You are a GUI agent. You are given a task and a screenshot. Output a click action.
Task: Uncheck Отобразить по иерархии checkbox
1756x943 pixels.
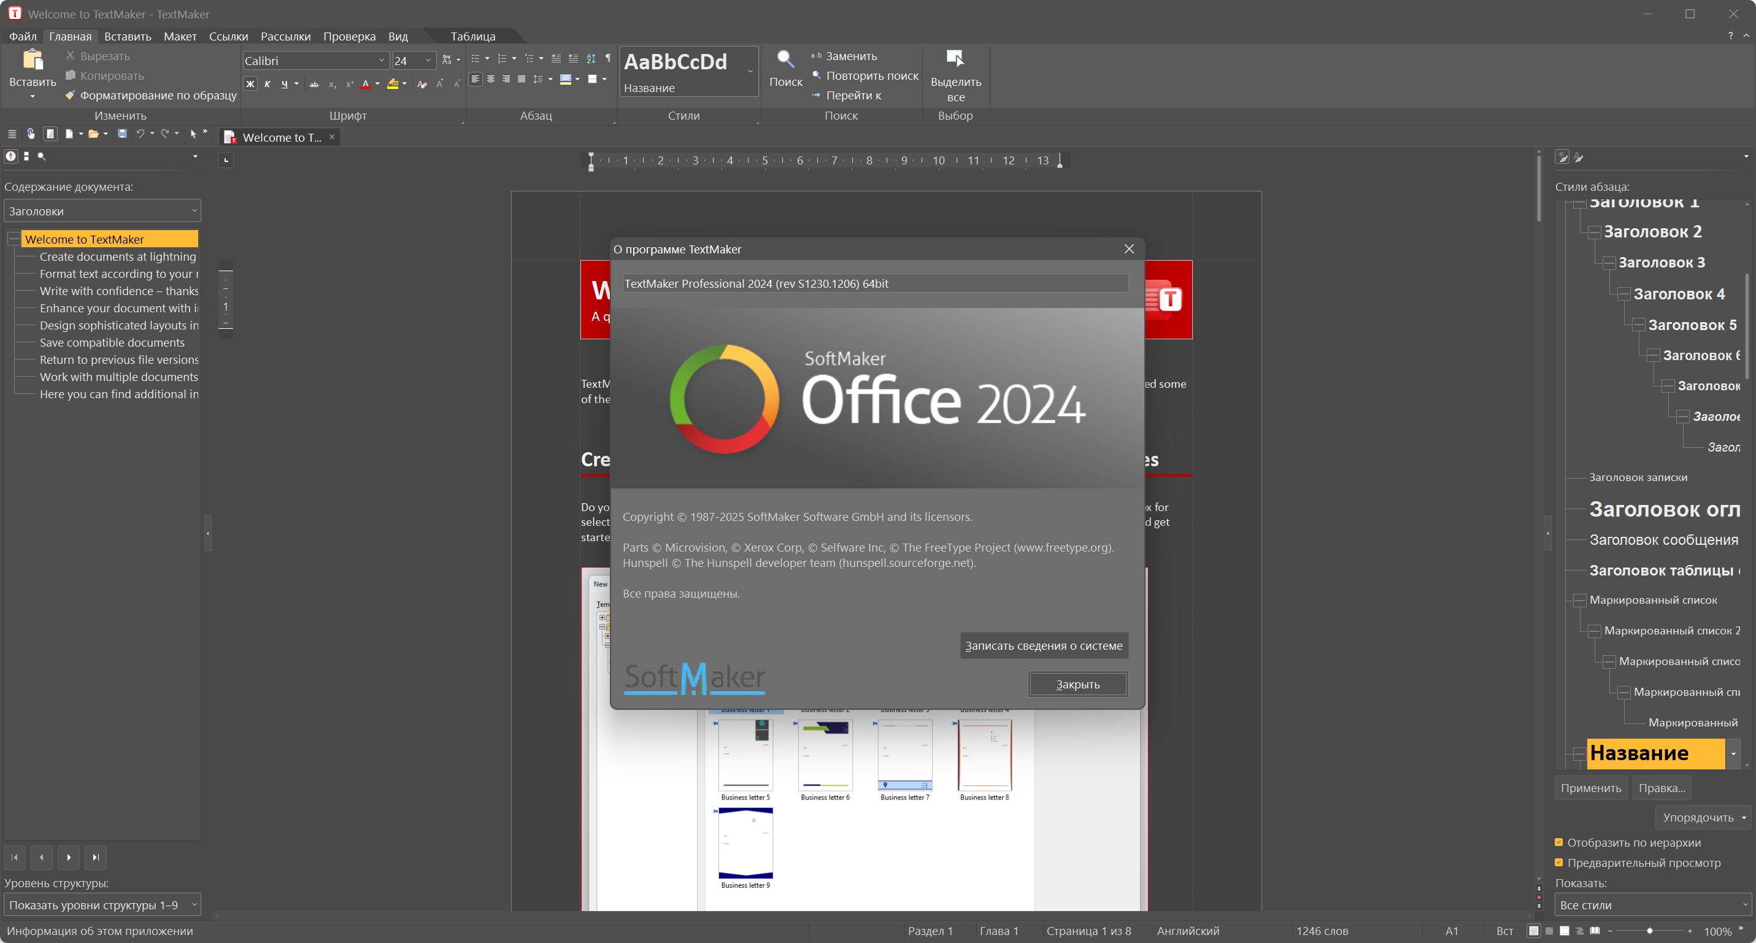pos(1558,842)
